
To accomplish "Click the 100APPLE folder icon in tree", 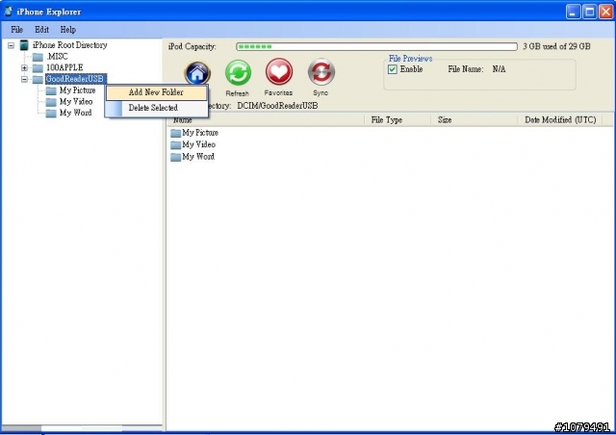I will pyautogui.click(x=38, y=68).
